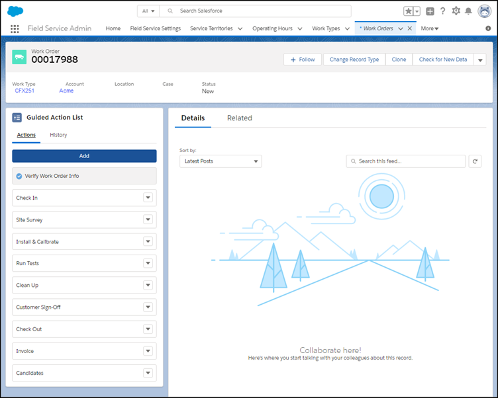Open the additional record actions dropdown arrow

[480, 60]
